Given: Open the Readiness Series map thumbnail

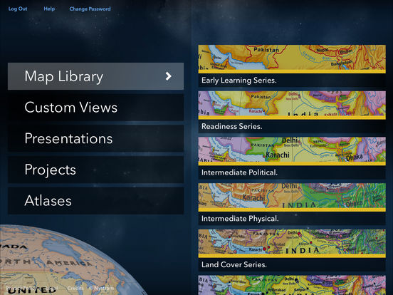Looking at the screenshot, I should 292,105.
